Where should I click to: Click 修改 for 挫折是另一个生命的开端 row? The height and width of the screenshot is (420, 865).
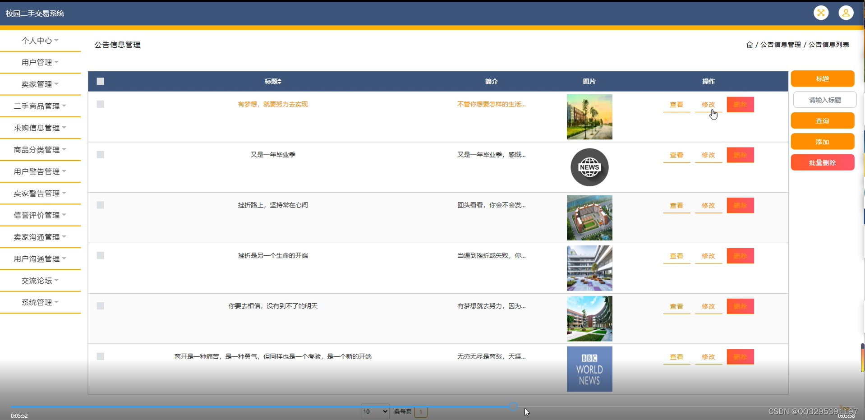709,256
